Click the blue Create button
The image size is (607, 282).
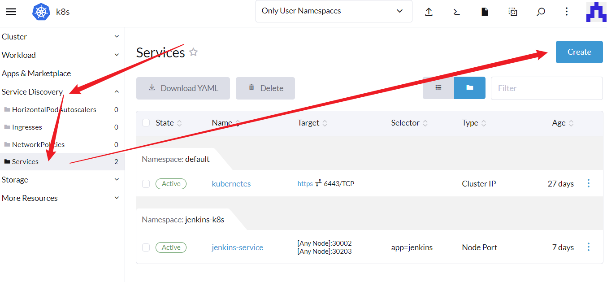[579, 52]
